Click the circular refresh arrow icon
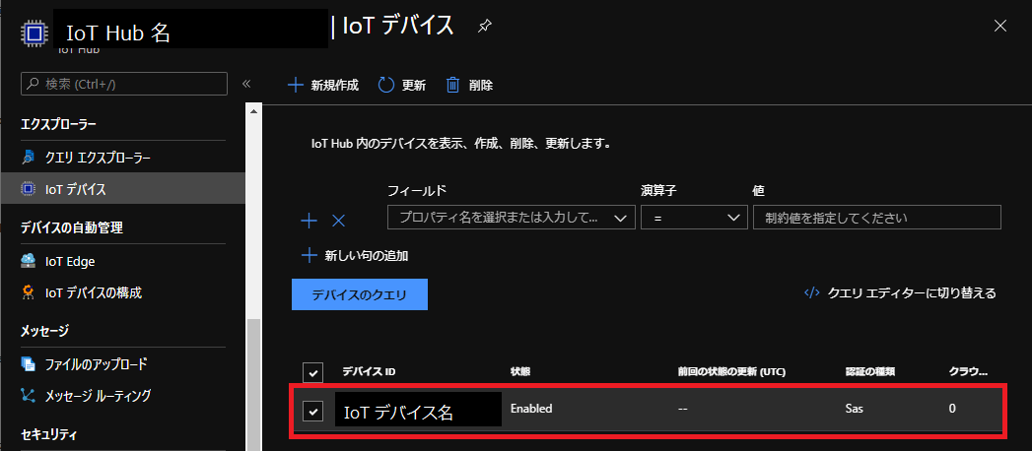The height and width of the screenshot is (451, 1032). (385, 85)
